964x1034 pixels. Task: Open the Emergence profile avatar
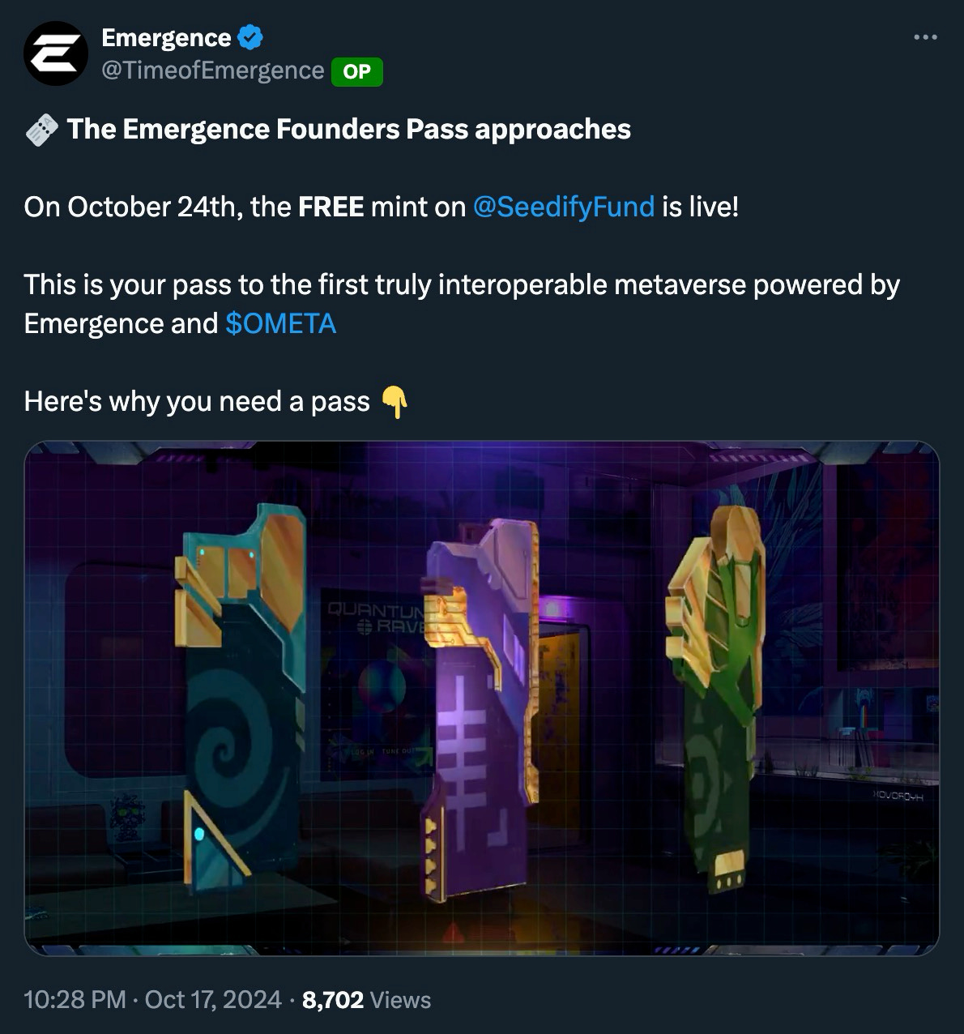[x=55, y=53]
